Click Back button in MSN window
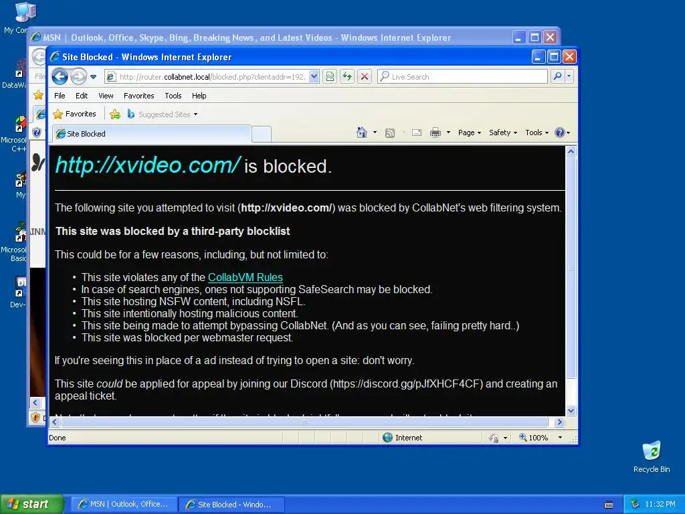Screen dimensions: 685x514 [x=39, y=56]
